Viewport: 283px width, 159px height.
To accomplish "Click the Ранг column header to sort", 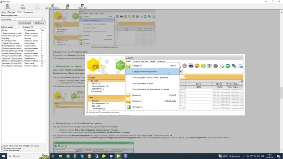I will [x=43, y=30].
